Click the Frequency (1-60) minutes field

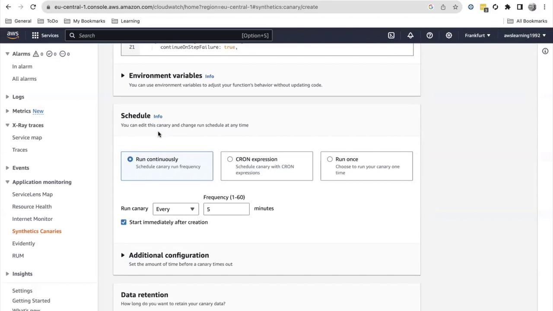226,209
